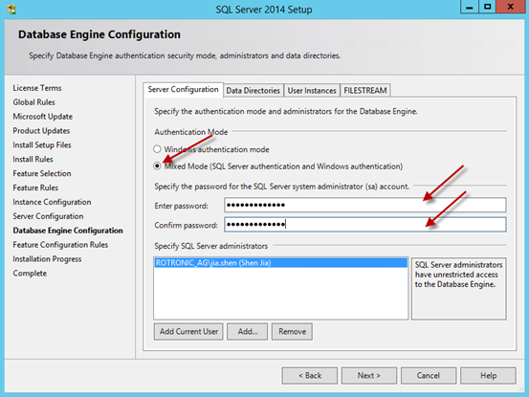Click Complete step in sidebar
Viewport: 529px width, 397px height.
(x=30, y=274)
